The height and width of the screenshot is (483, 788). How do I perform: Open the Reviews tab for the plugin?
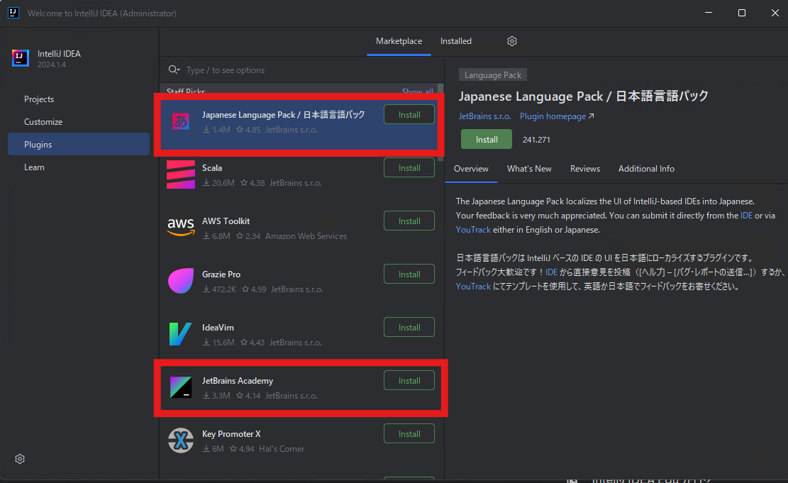(585, 169)
